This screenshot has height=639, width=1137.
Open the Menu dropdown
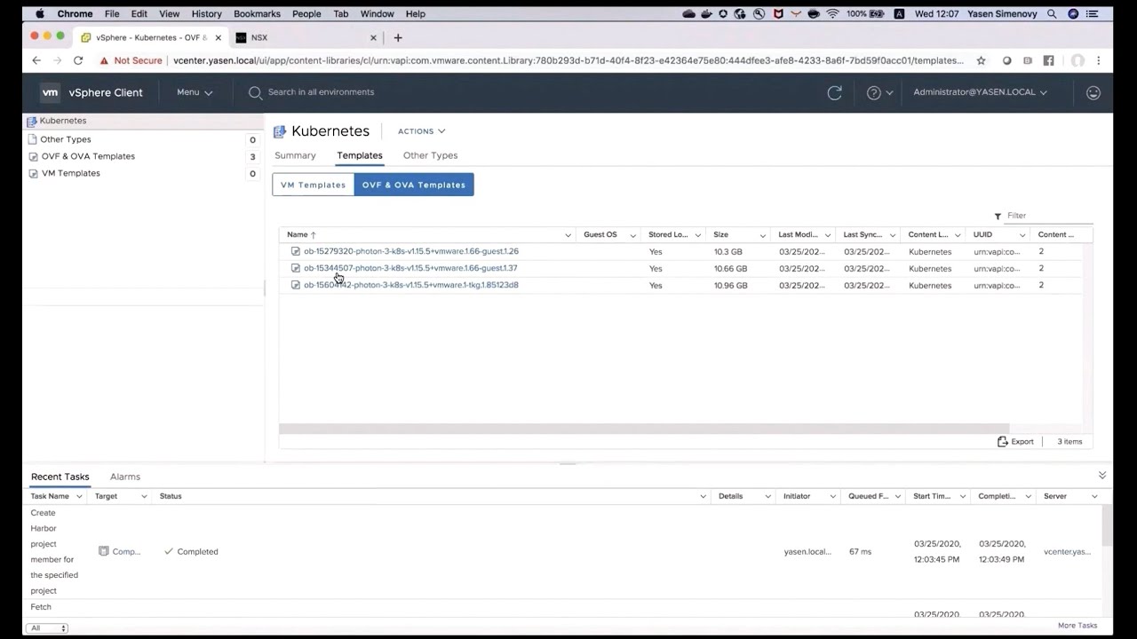point(195,92)
